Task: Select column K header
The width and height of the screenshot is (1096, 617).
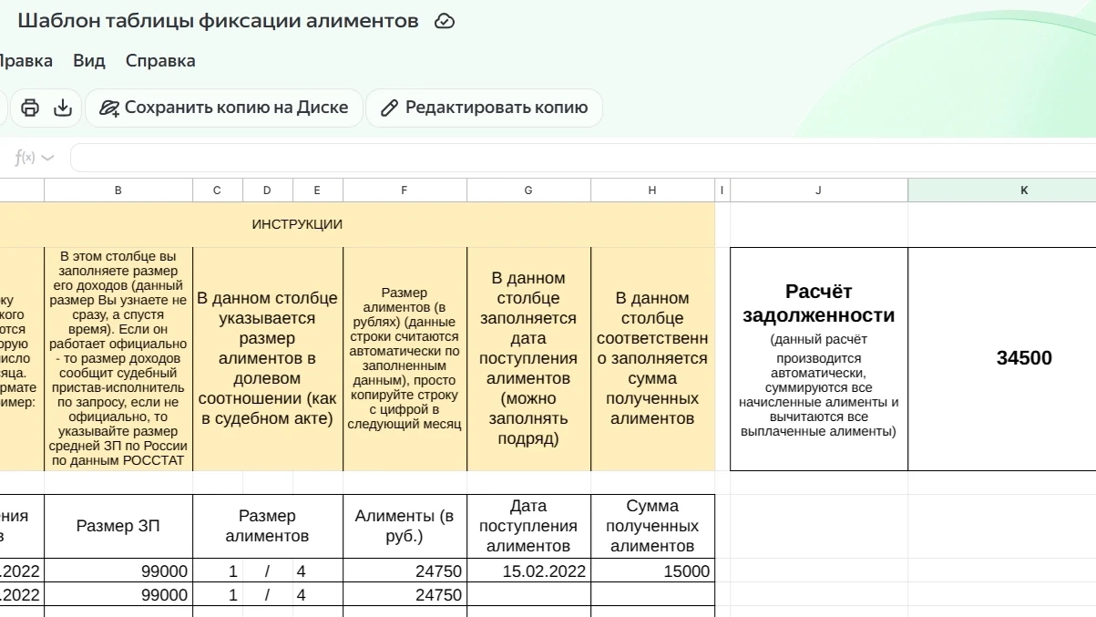Action: pyautogui.click(x=1002, y=190)
